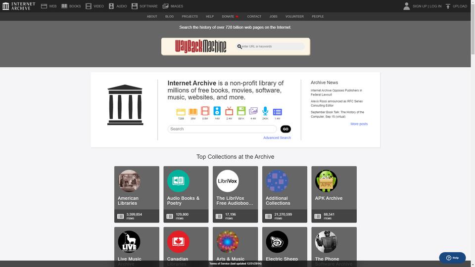
Task: Open the AUDIO section in top navigation
Action: (x=118, y=6)
